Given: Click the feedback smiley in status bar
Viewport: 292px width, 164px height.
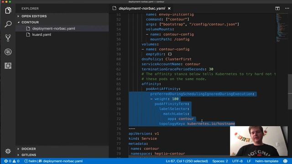Looking at the screenshot, I should [285, 161].
